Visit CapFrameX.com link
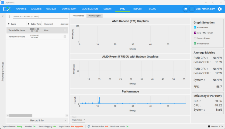Image resolution: width=225 pixels, height=129 pixels. [x=205, y=9]
